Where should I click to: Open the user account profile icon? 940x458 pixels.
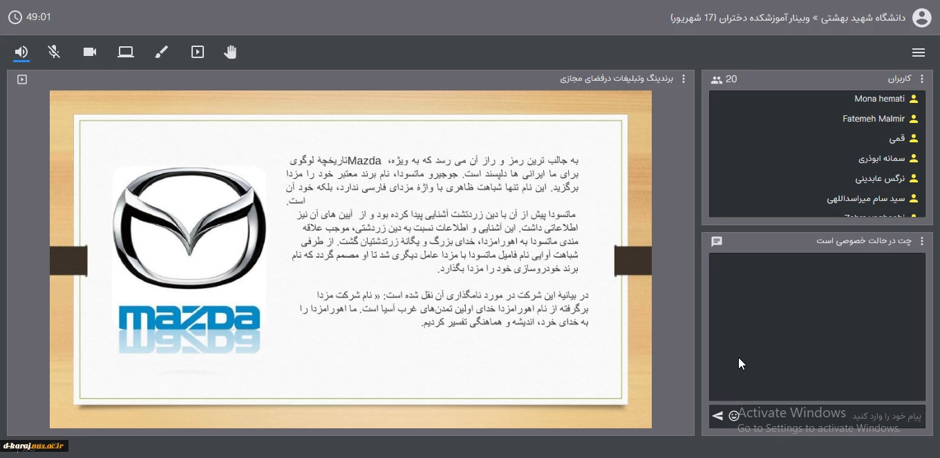pos(922,17)
